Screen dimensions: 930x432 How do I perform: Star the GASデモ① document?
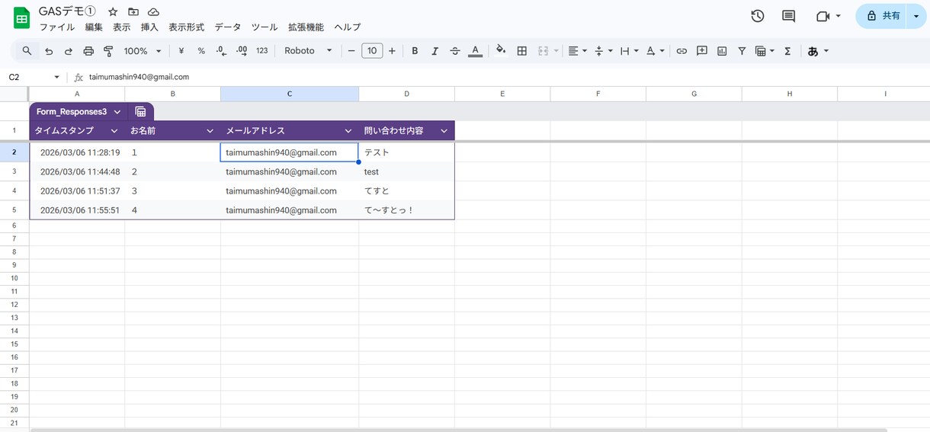(x=113, y=12)
